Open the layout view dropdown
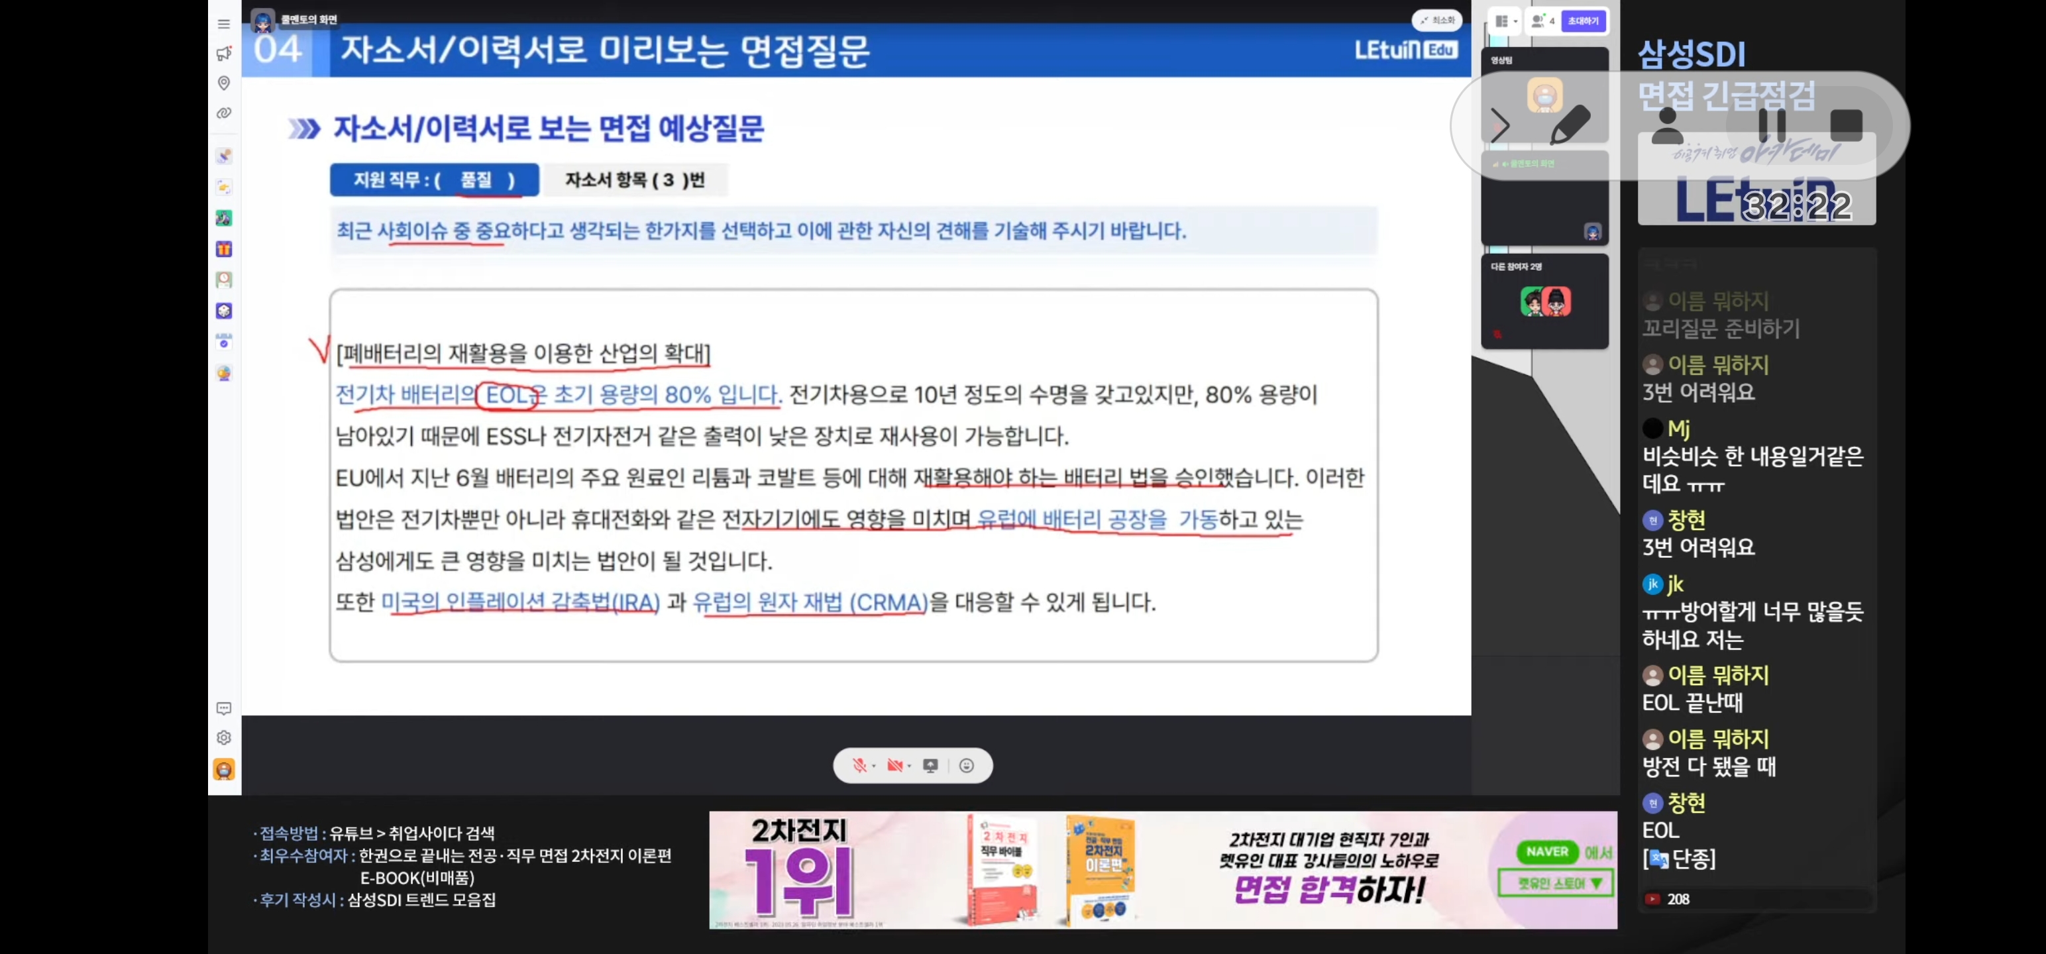 tap(1506, 21)
